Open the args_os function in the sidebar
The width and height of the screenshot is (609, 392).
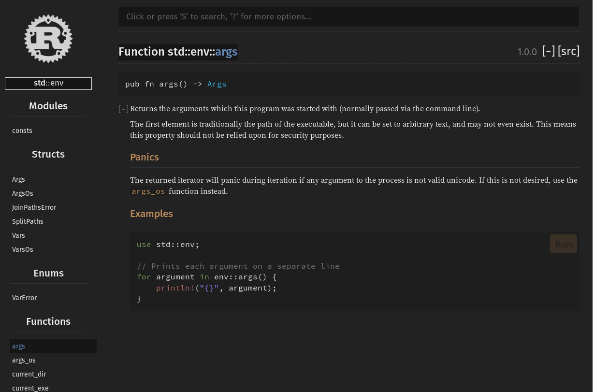pyautogui.click(x=24, y=360)
